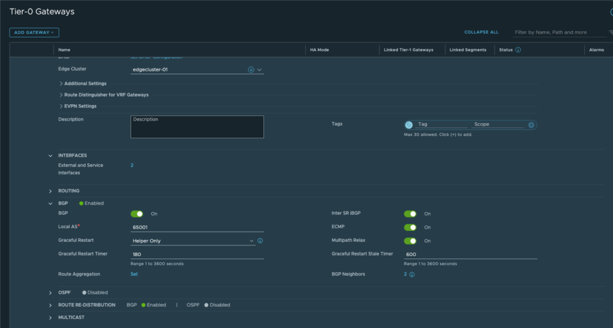Image resolution: width=613 pixels, height=328 pixels.
Task: Open Graceful Restart info tooltip
Action: [x=260, y=241]
